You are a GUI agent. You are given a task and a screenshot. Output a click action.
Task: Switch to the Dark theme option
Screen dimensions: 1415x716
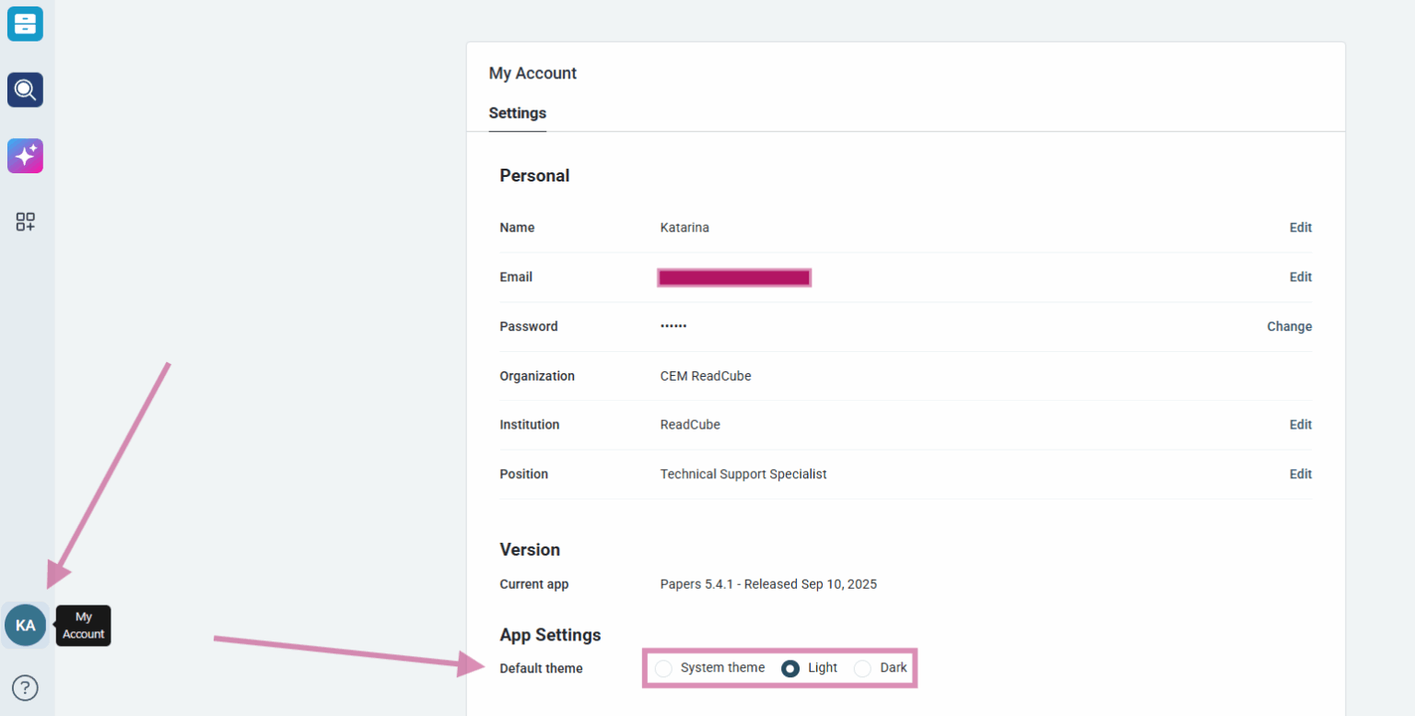[862, 668]
